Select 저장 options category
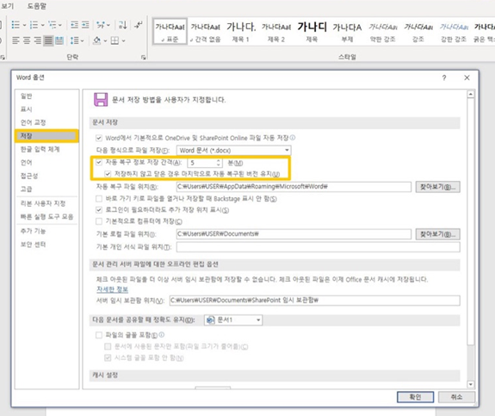Image resolution: width=495 pixels, height=416 pixels. click(46, 136)
